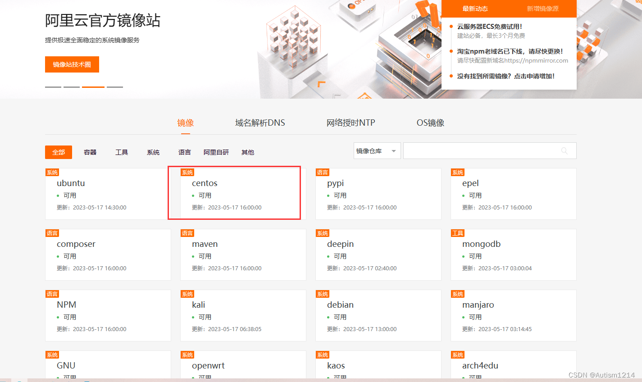
Task: Select the fourth banner carousel indicator
Action: pyautogui.click(x=115, y=87)
